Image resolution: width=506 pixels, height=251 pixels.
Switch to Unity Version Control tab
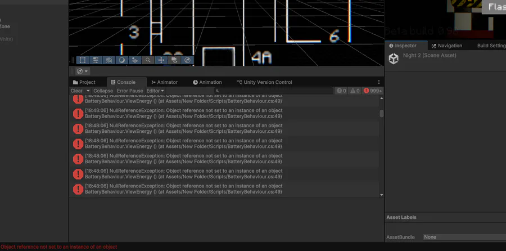pyautogui.click(x=264, y=82)
